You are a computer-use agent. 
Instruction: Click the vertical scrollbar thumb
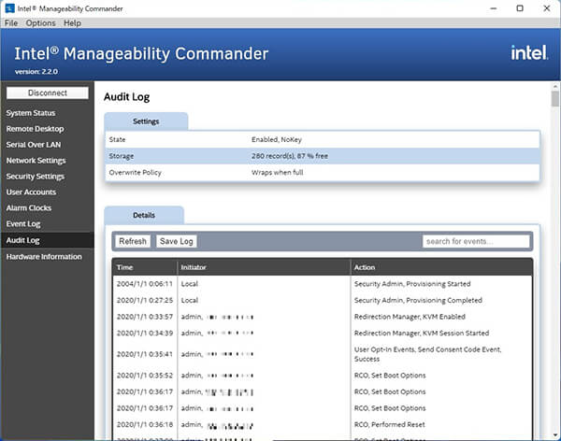click(554, 99)
